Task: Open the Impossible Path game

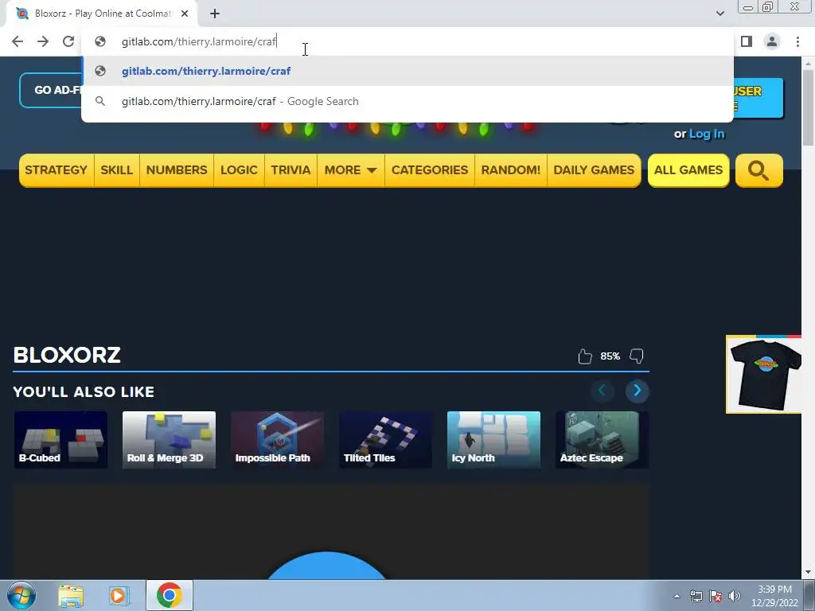Action: [x=278, y=439]
